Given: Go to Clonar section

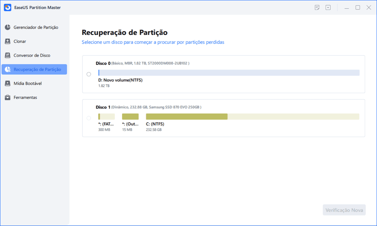Looking at the screenshot, I should coord(34,41).
